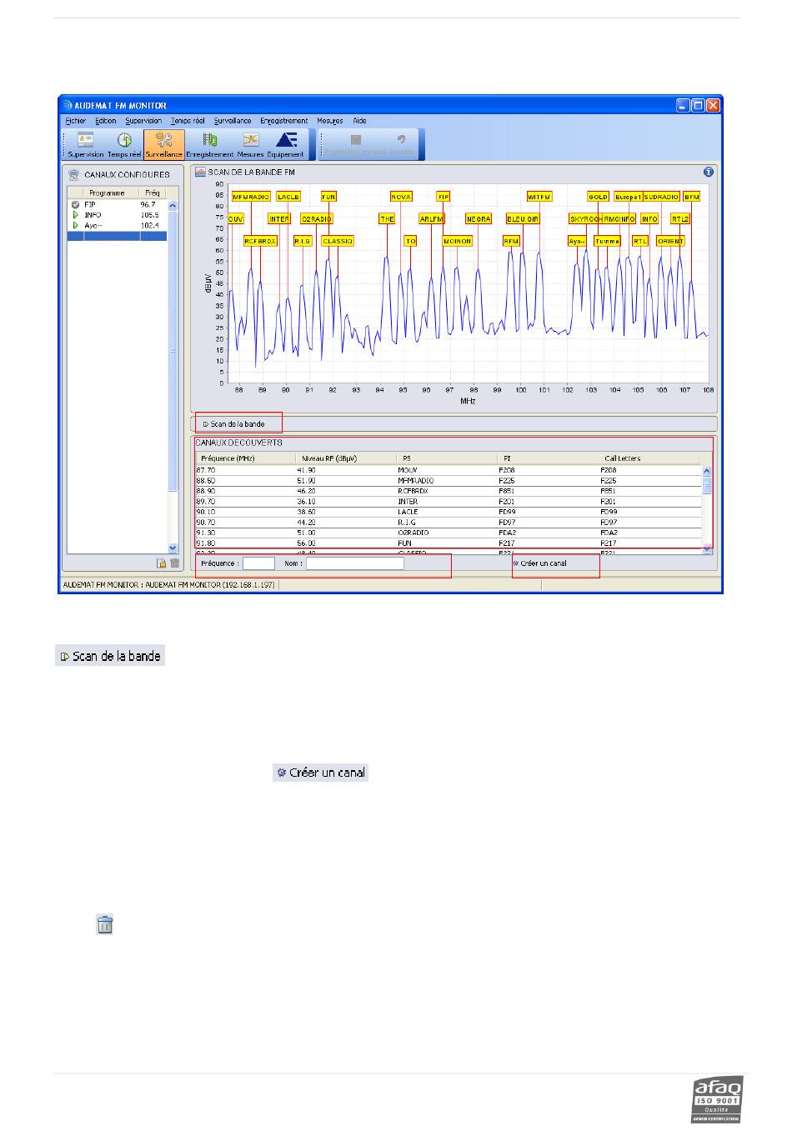
Task: Open the Equipement toolbar view
Action: coord(286,144)
